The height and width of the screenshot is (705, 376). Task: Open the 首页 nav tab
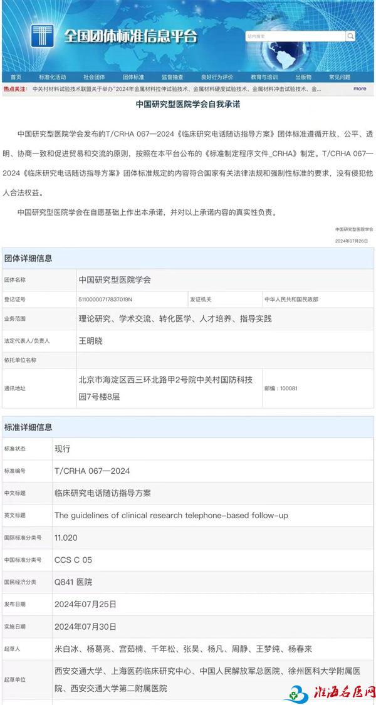(16, 77)
